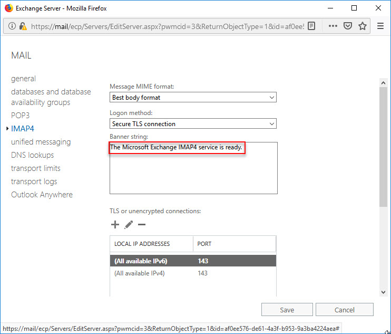Screen dimensions: 391x334
Task: Open the unified messaging section
Action: point(41,142)
